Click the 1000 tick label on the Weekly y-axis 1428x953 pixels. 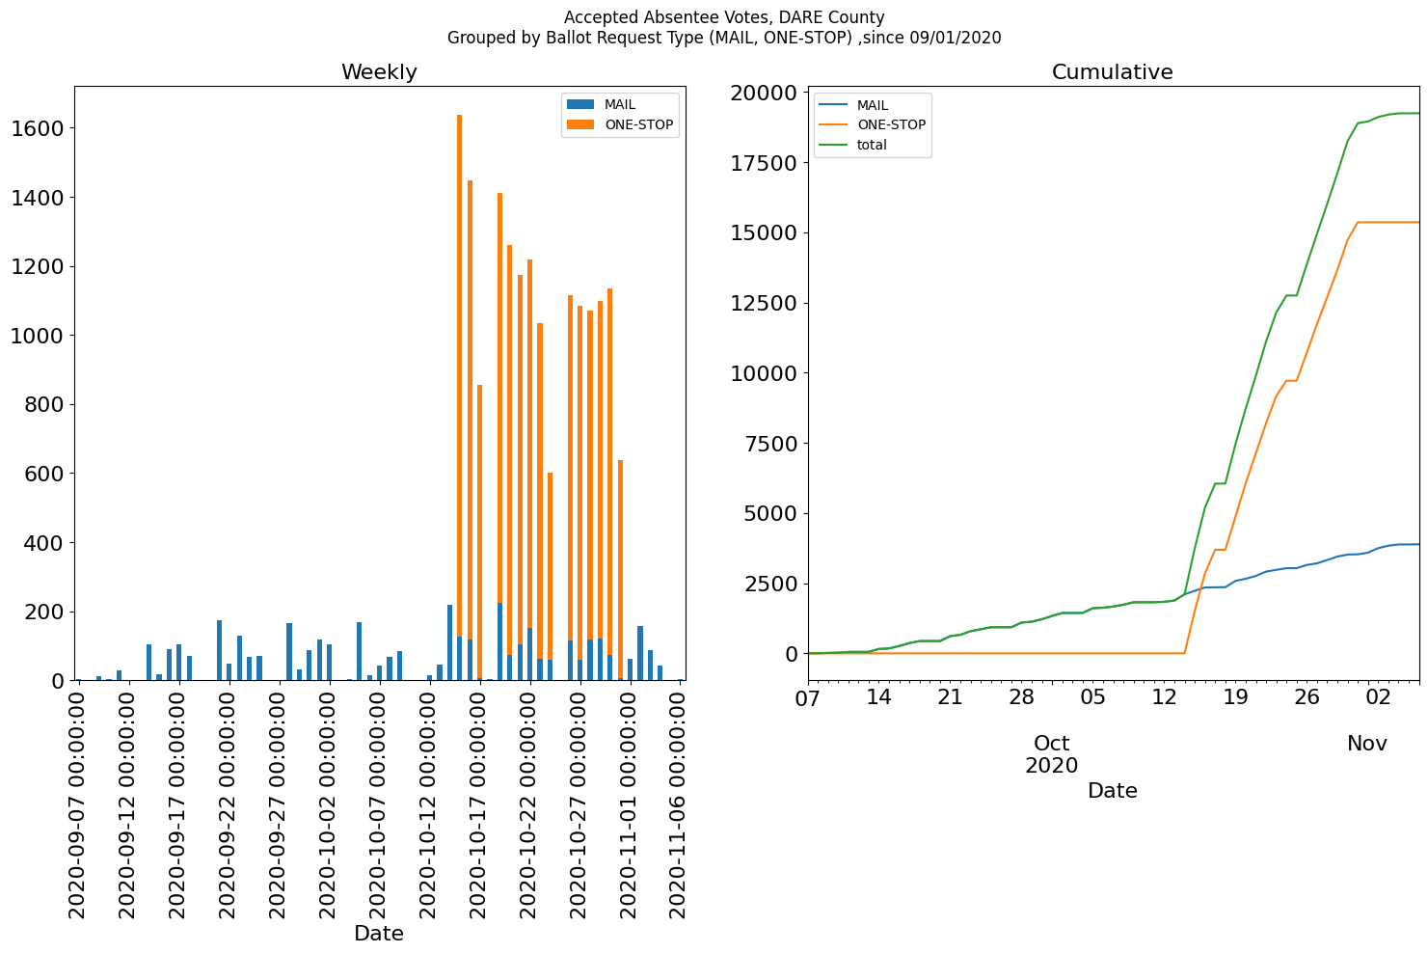point(37,336)
